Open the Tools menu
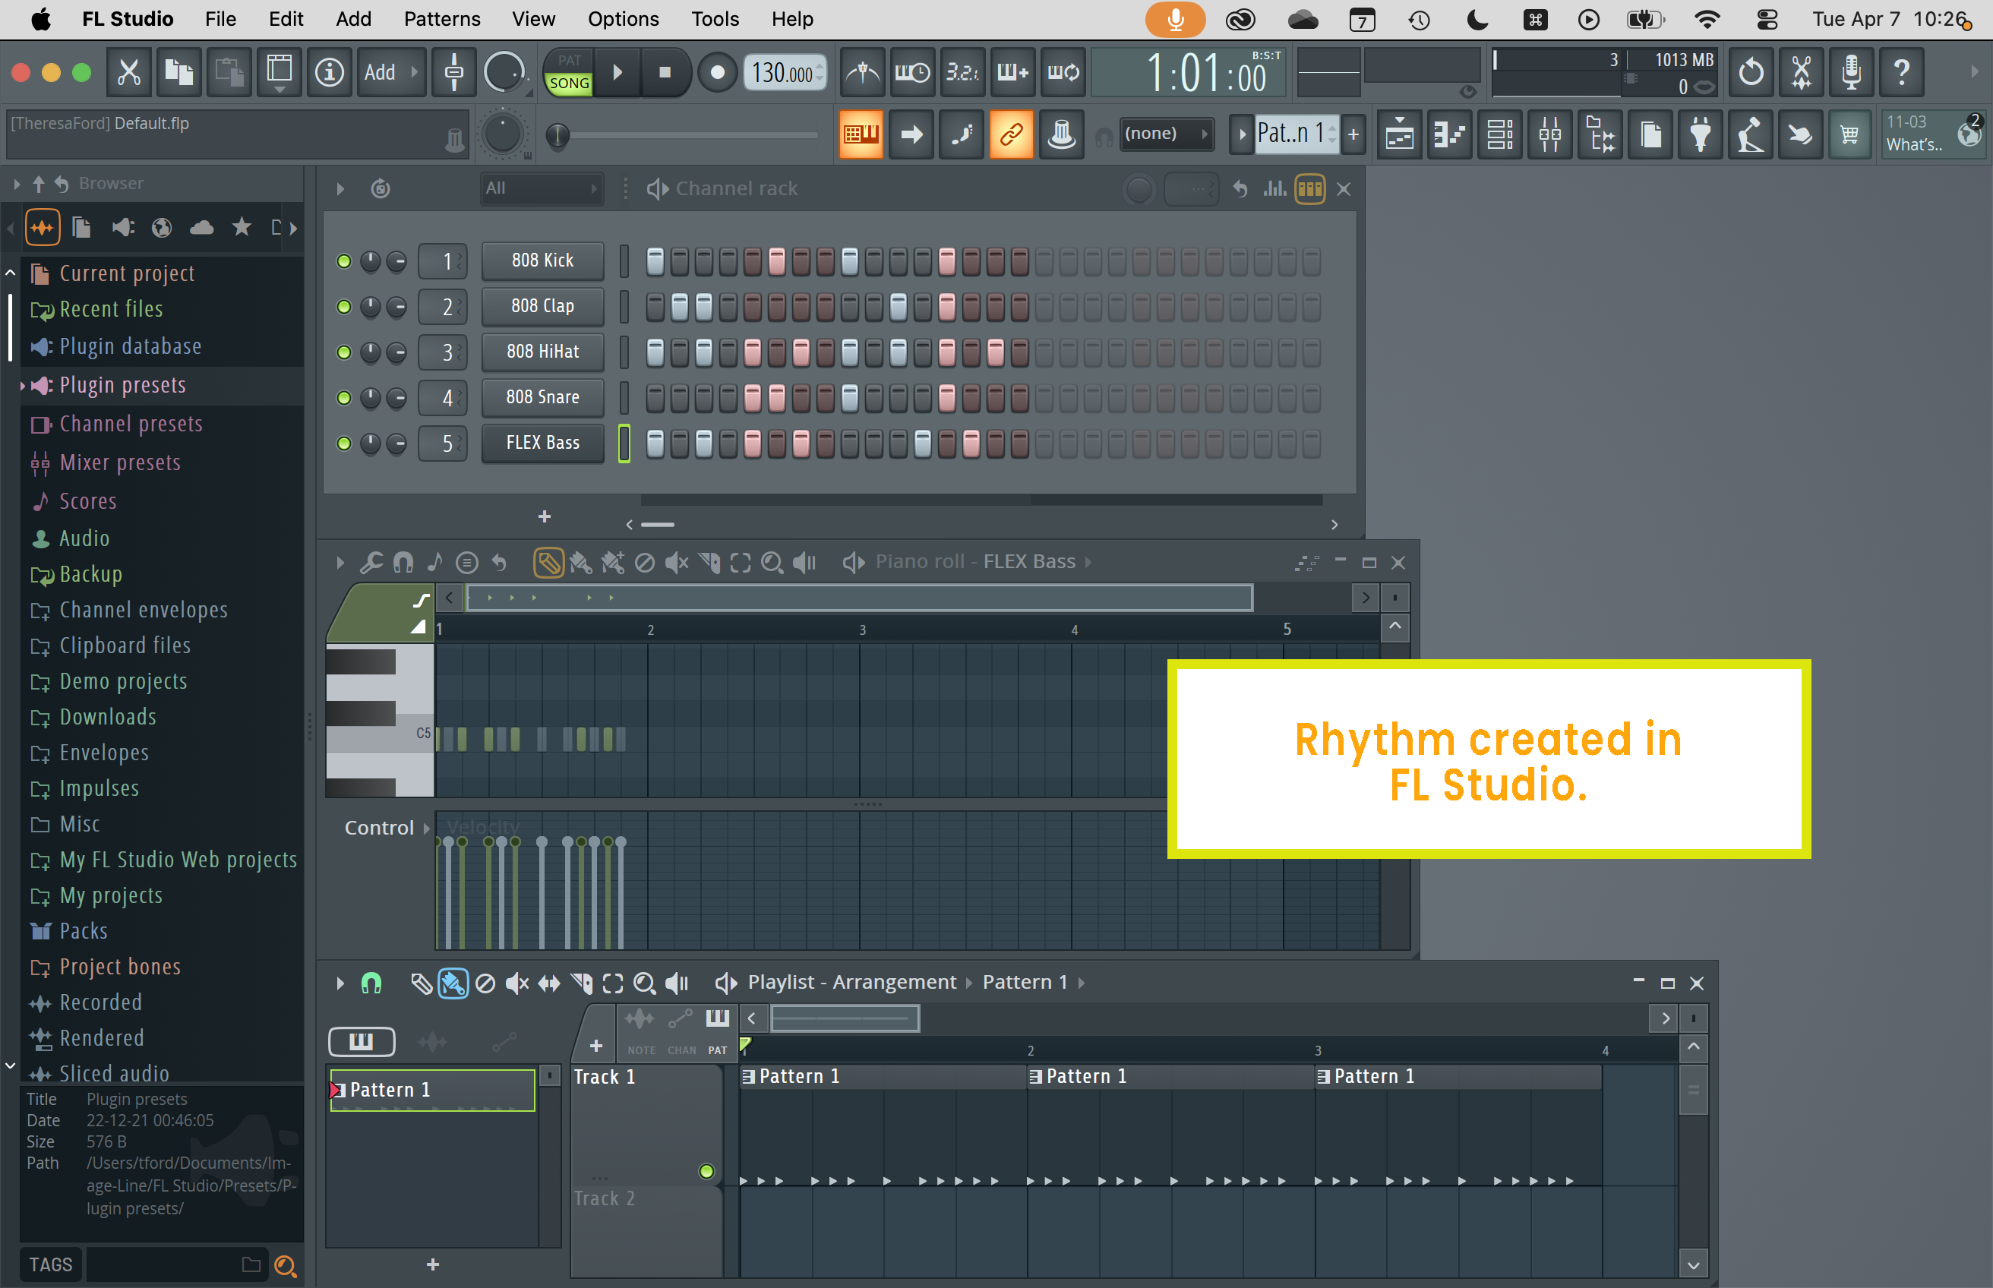The width and height of the screenshot is (1993, 1288). tap(715, 19)
